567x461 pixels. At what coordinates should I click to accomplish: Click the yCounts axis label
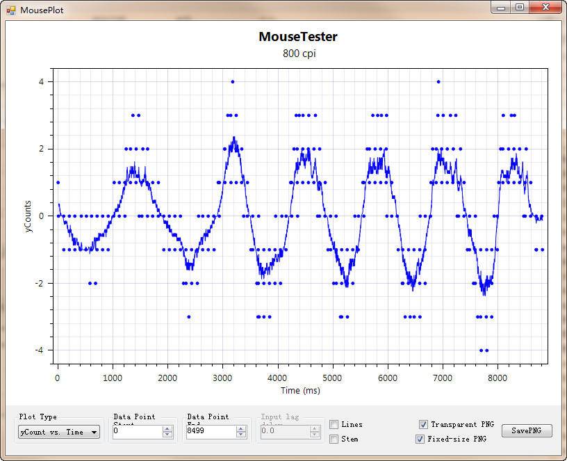pos(28,216)
